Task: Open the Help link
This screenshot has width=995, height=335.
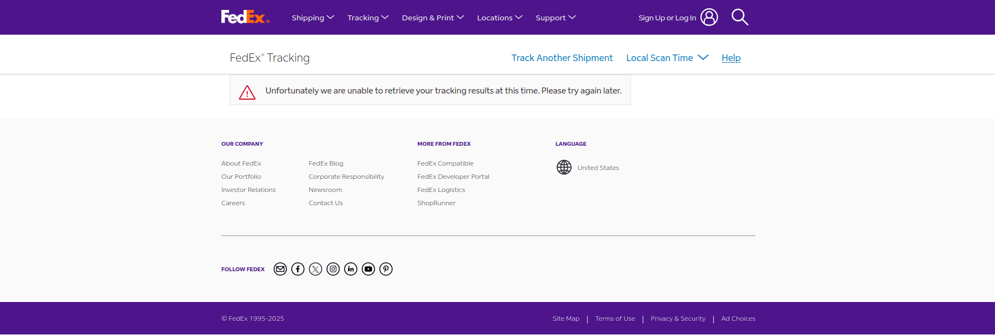Action: coord(731,58)
